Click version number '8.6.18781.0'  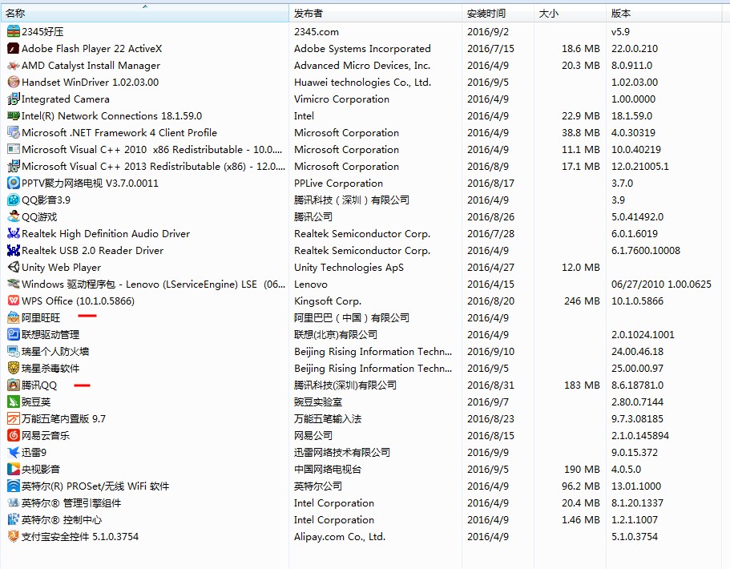coord(637,385)
